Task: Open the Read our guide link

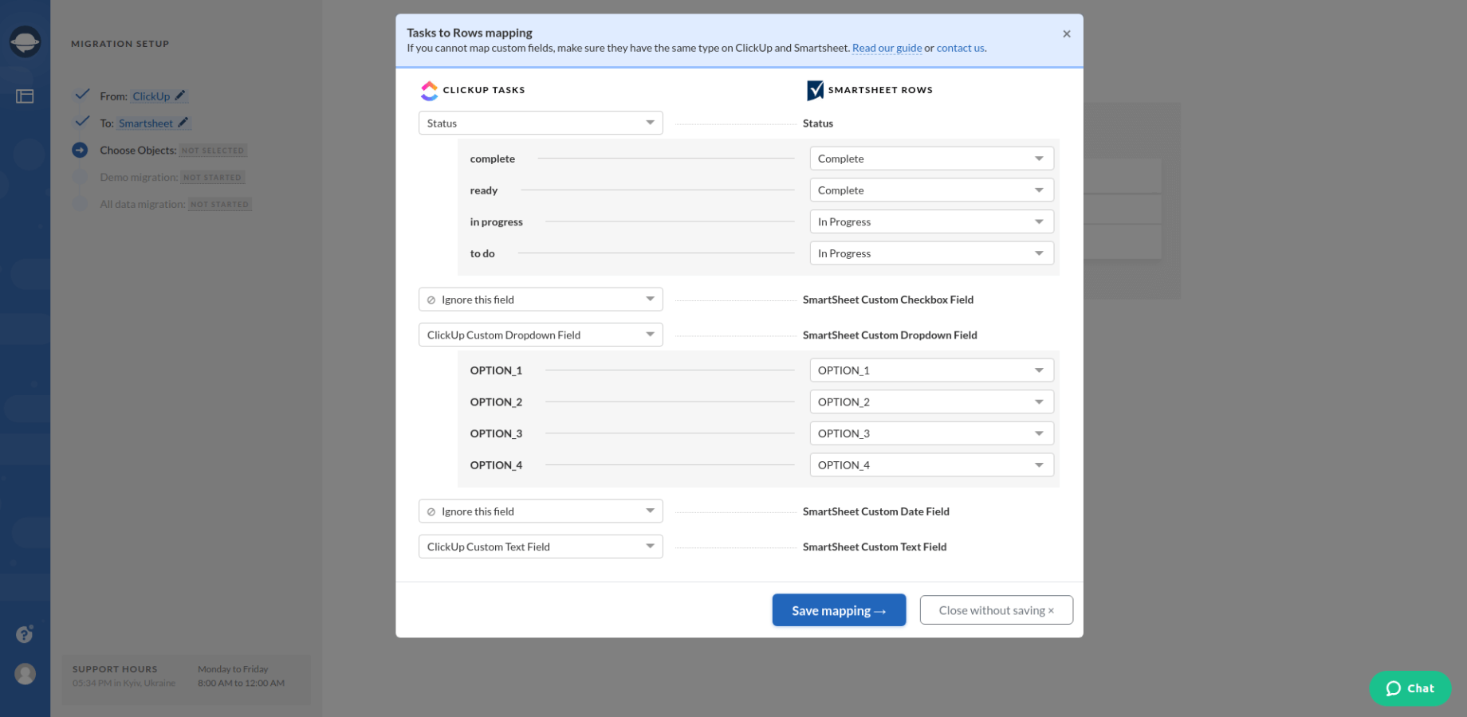Action: [x=887, y=48]
